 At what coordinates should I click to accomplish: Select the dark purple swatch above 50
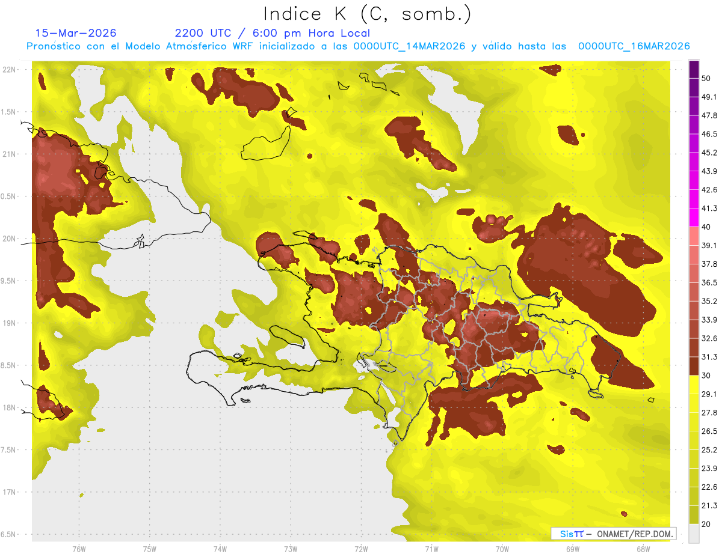(x=694, y=69)
